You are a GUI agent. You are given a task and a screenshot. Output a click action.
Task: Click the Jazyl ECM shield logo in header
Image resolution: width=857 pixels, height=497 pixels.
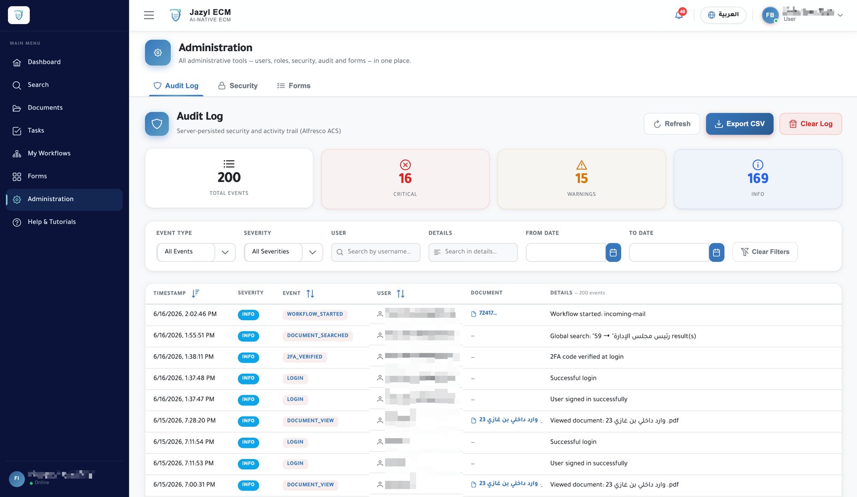click(175, 15)
